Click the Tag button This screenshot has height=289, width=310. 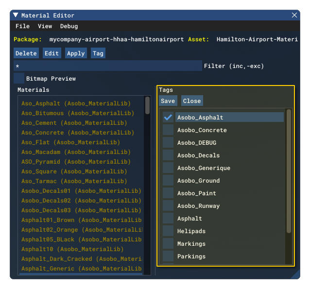click(98, 53)
